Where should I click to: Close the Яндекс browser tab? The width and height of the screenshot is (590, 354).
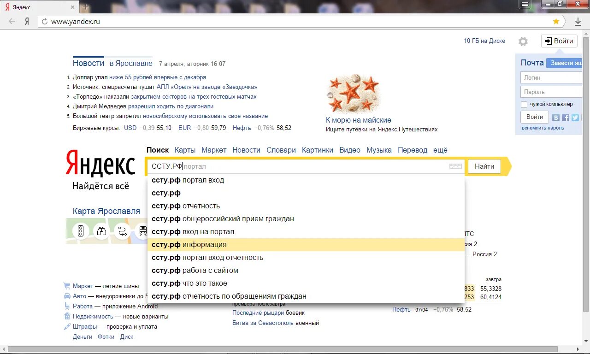tap(73, 7)
